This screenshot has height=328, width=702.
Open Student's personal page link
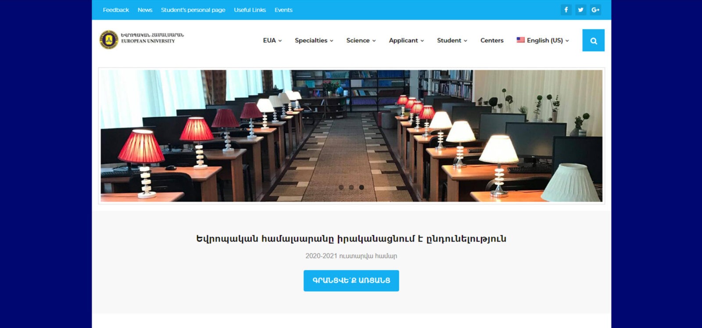[x=193, y=10]
